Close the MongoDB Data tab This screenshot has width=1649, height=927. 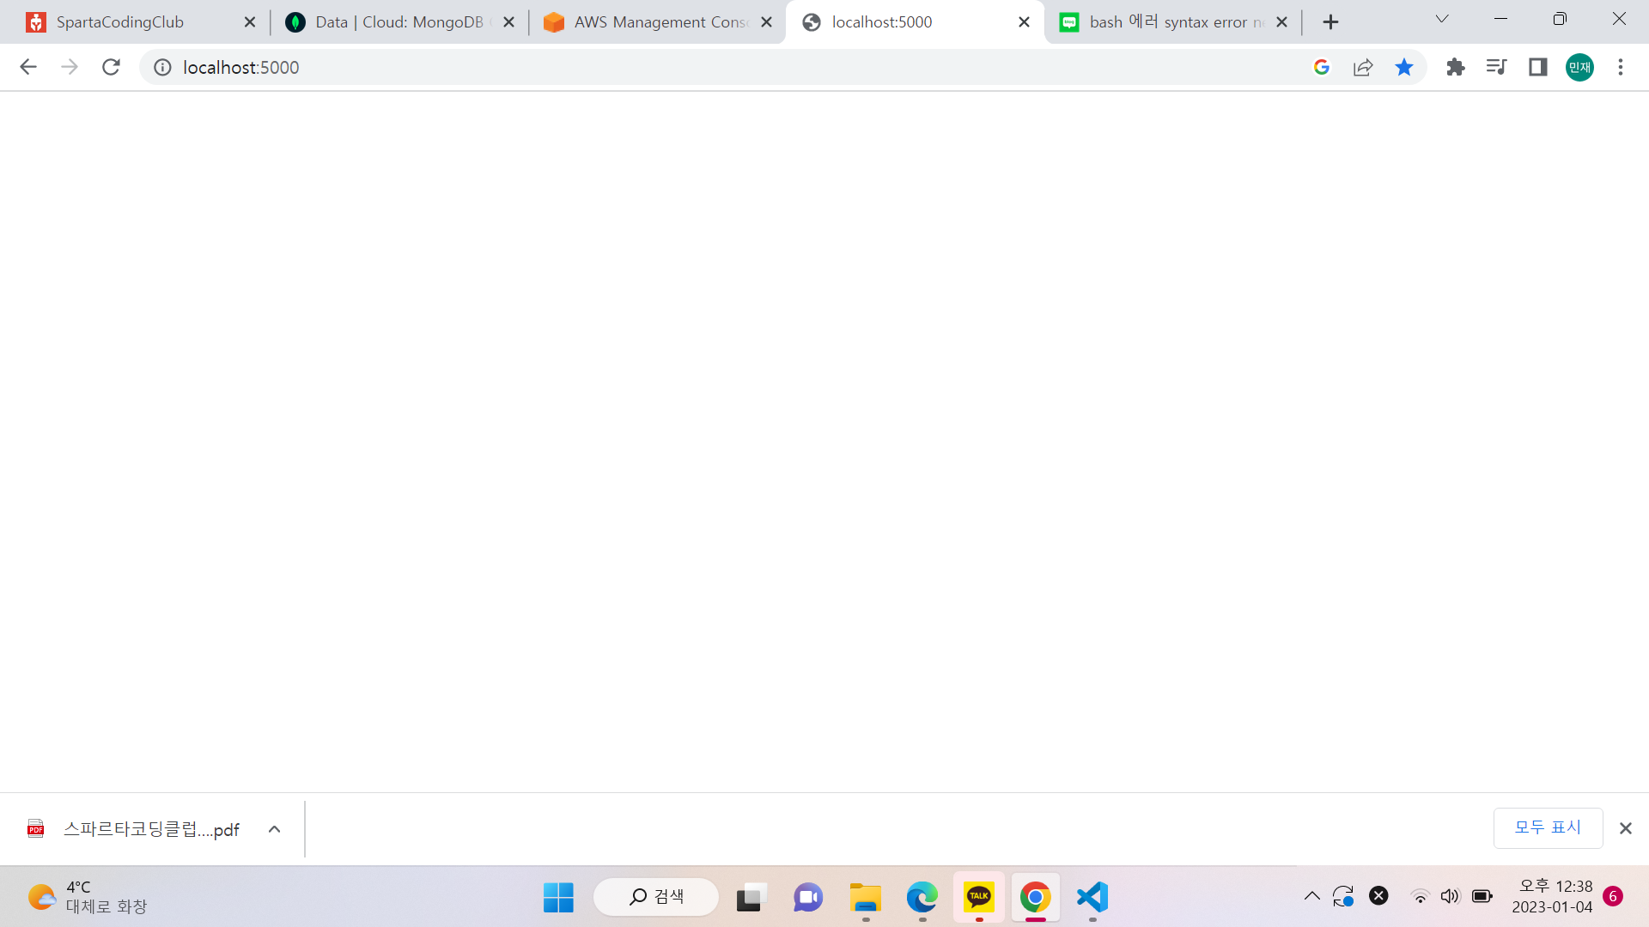pos(509,22)
